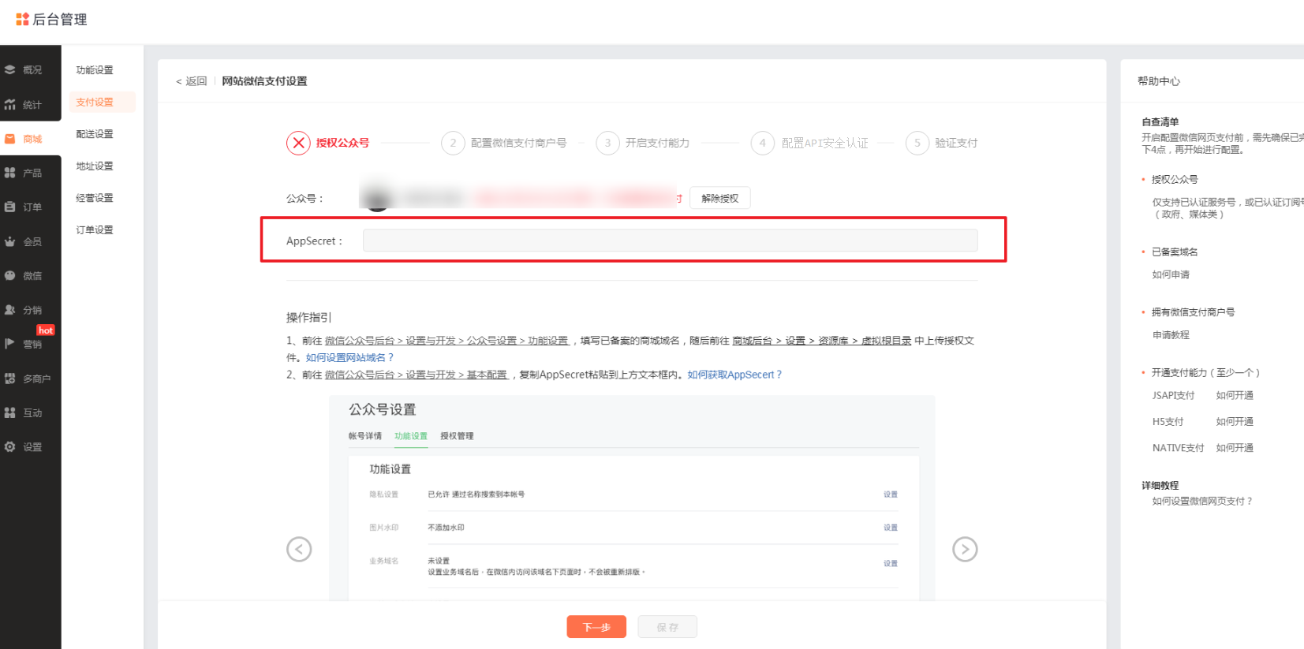Open 如何设置网站域名？ help link

tap(349, 357)
